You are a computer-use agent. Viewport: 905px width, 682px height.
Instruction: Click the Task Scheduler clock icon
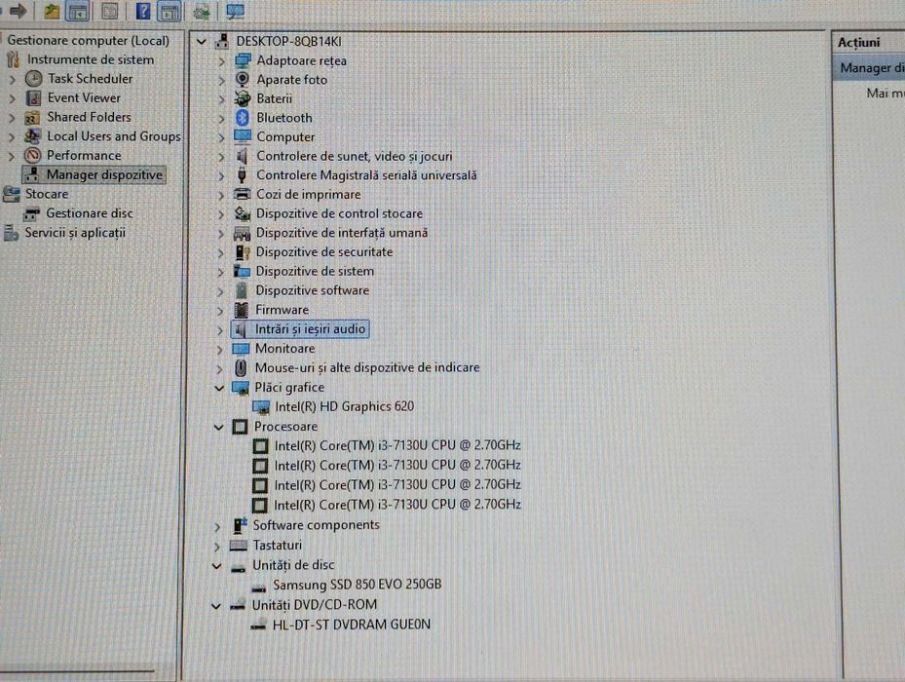(33, 79)
